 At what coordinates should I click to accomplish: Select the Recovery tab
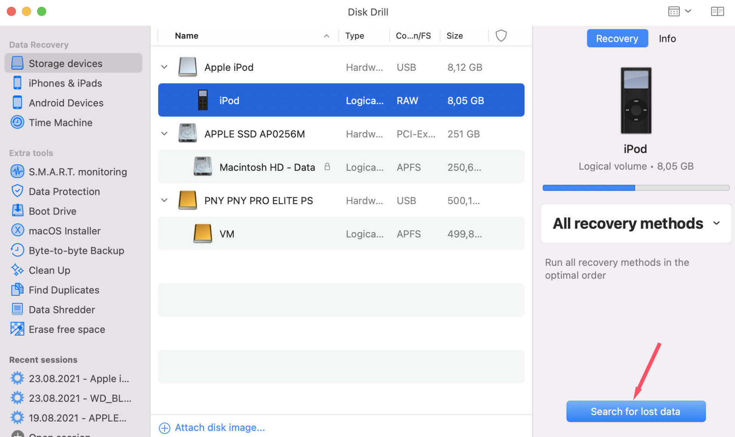pyautogui.click(x=617, y=38)
